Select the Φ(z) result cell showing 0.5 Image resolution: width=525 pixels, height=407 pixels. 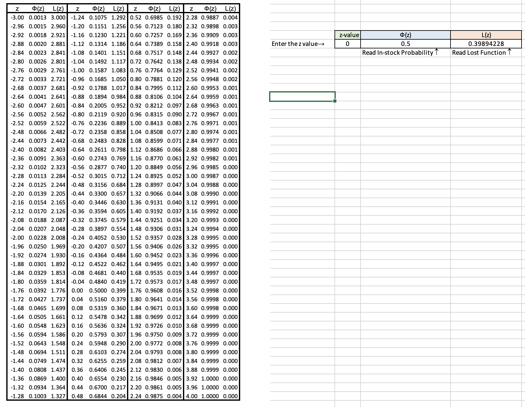[406, 44]
